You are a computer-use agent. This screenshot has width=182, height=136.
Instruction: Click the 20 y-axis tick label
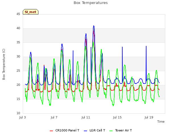(18, 85)
